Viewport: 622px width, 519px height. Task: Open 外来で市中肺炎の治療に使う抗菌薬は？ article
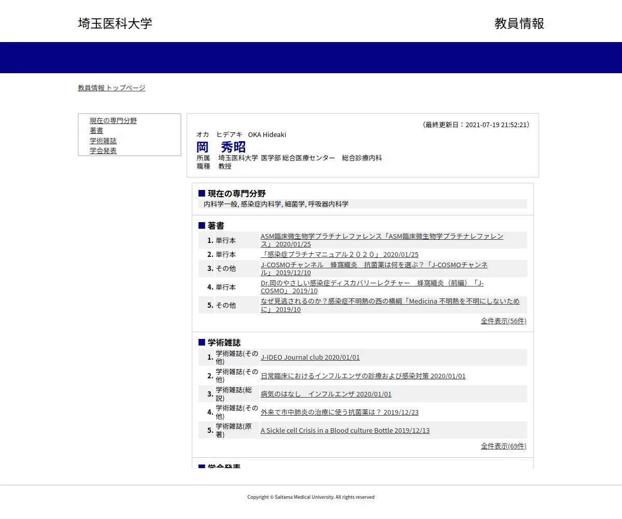(340, 412)
